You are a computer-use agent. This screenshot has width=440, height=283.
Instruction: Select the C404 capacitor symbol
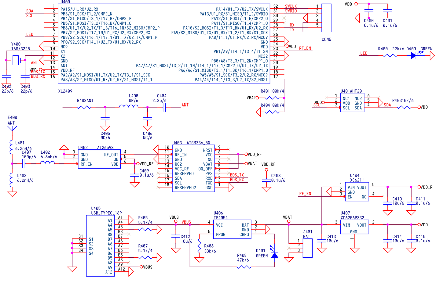click(x=164, y=107)
